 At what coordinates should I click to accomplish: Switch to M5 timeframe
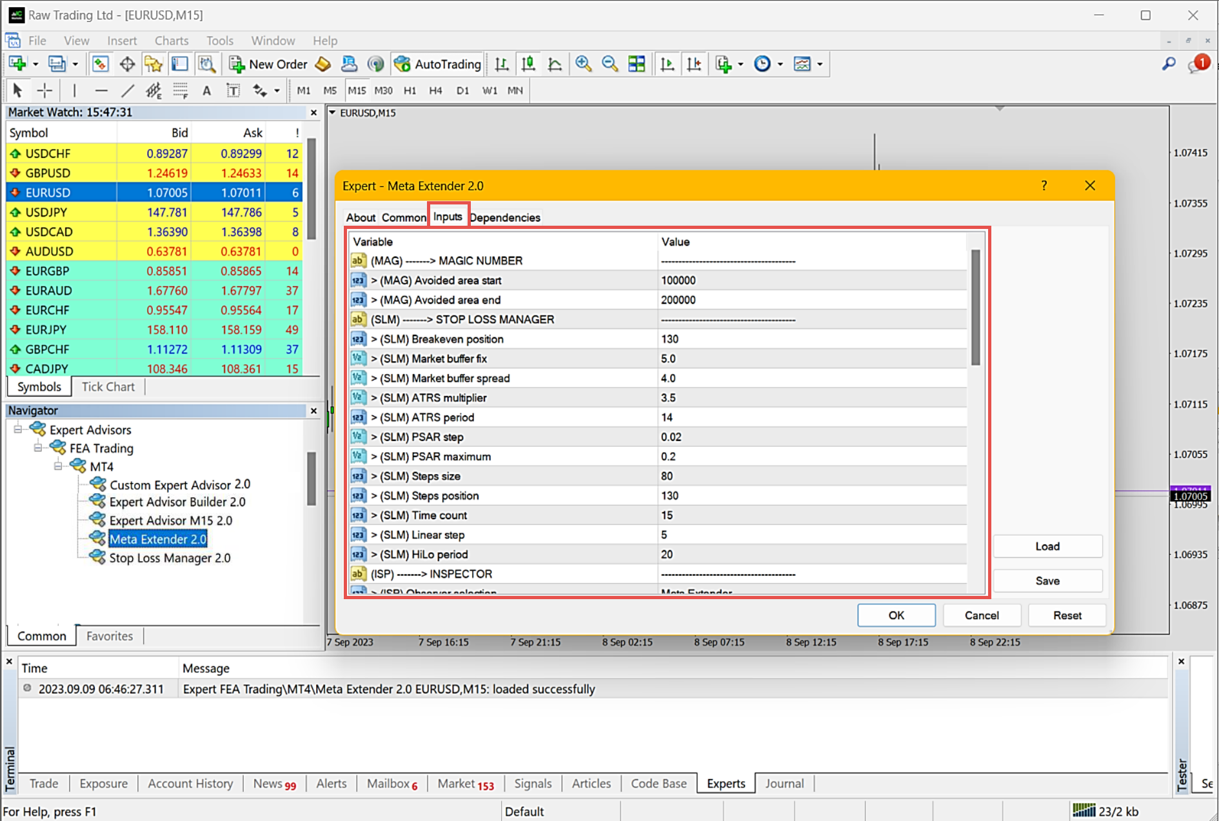point(330,90)
